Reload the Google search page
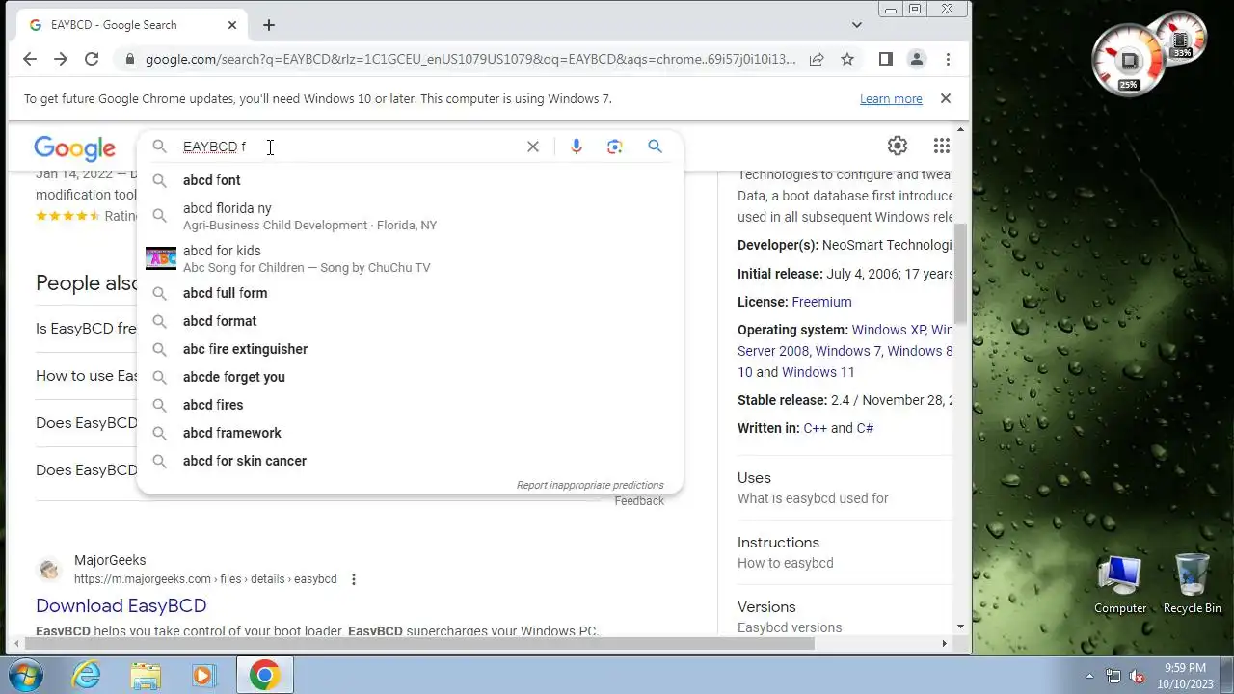Screen dimensions: 1234x694 coord(92,59)
